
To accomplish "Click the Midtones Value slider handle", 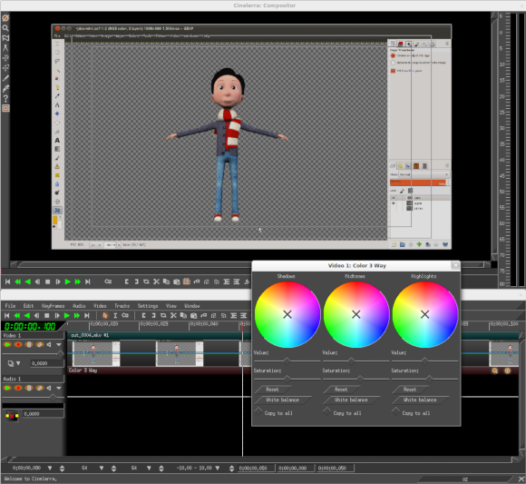I will tap(351, 361).
